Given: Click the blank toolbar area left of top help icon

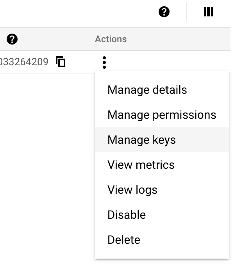Looking at the screenshot, I should pyautogui.click(x=78, y=12).
